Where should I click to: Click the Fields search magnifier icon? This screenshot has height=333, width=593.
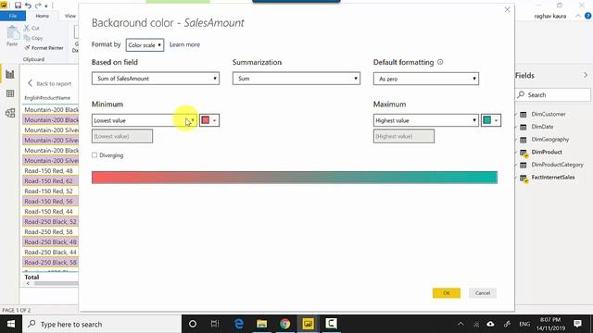(x=521, y=94)
